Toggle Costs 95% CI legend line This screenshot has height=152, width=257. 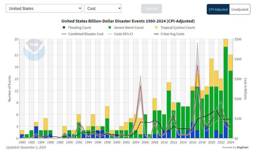click(x=120, y=34)
